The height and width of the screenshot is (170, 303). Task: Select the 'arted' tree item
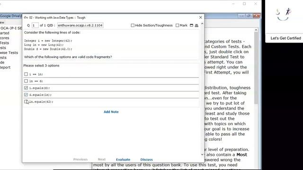5,33
